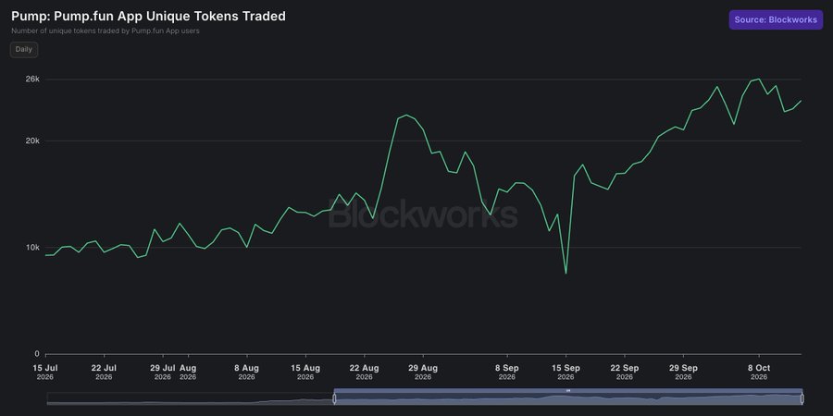Select the Daily interval button
The image size is (833, 416).
click(24, 49)
